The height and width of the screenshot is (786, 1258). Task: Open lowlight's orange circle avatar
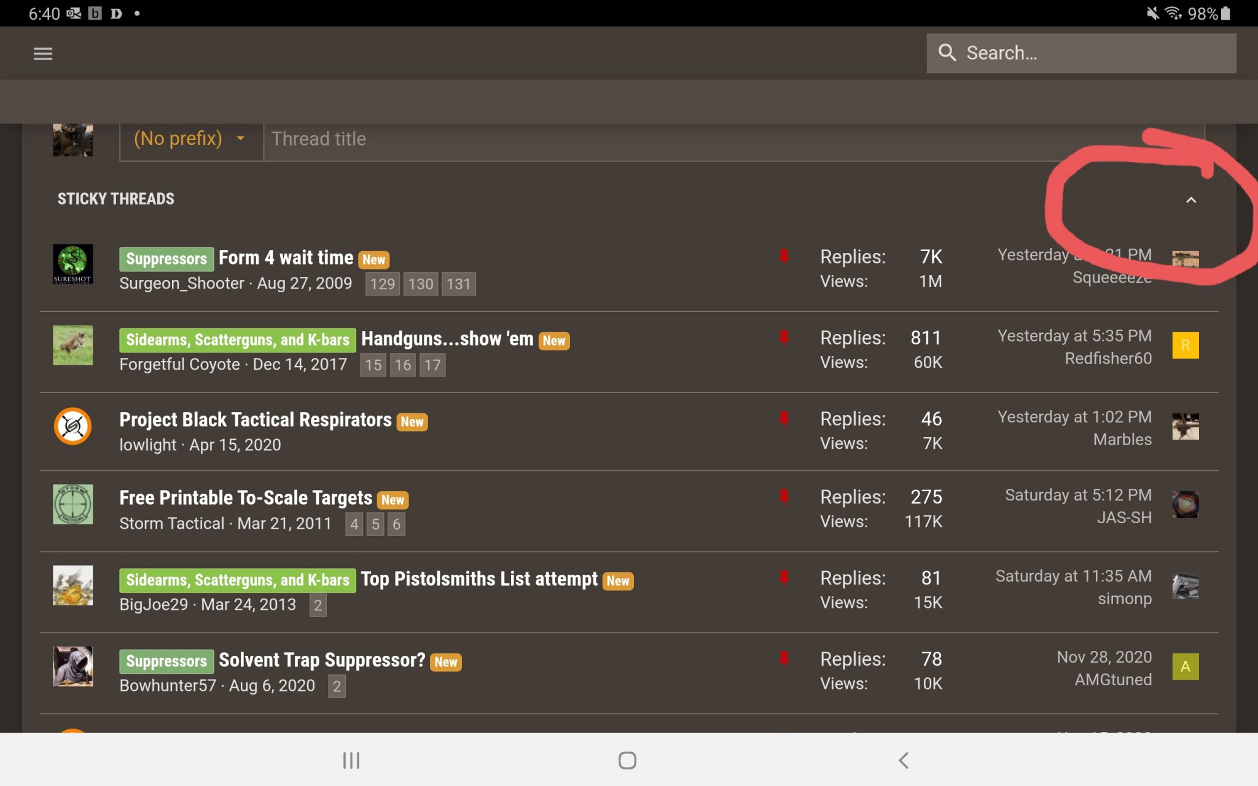72,426
